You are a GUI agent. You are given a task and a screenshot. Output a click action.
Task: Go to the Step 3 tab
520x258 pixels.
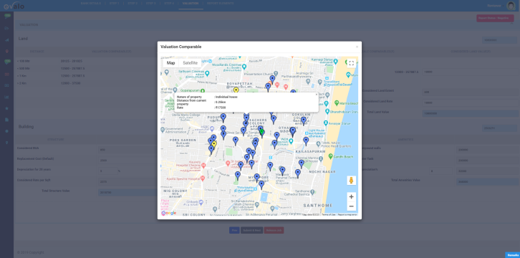click(150, 4)
